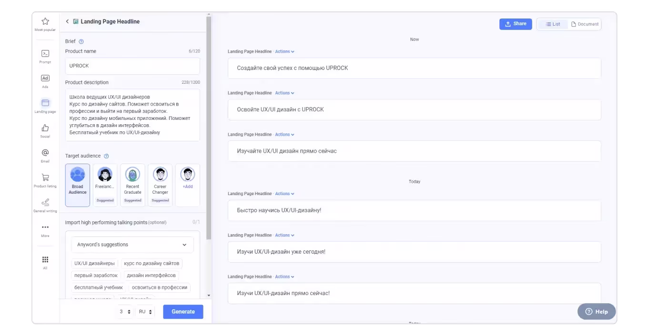Open the Most popular star icon
The height and width of the screenshot is (336, 648).
45,21
